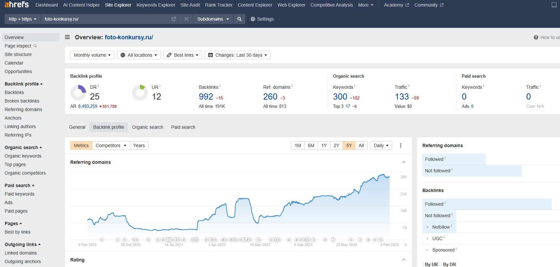560x267 pixels.
Task: Set chart range to 2Y
Action: tap(336, 145)
